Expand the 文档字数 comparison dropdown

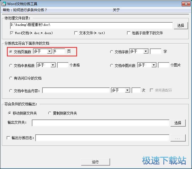tap(146, 51)
